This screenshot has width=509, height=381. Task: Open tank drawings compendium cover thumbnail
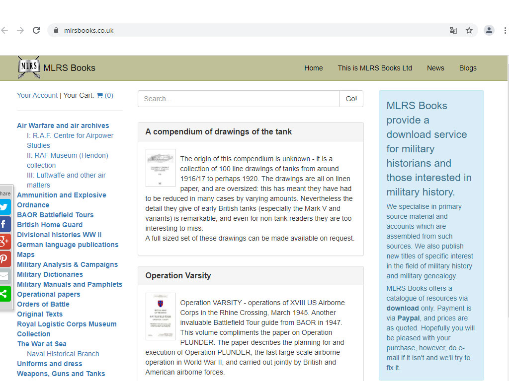pyautogui.click(x=161, y=168)
